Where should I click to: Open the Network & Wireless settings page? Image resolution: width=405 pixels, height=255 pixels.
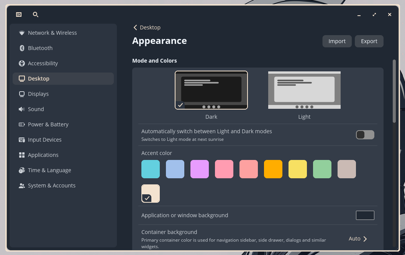point(52,33)
